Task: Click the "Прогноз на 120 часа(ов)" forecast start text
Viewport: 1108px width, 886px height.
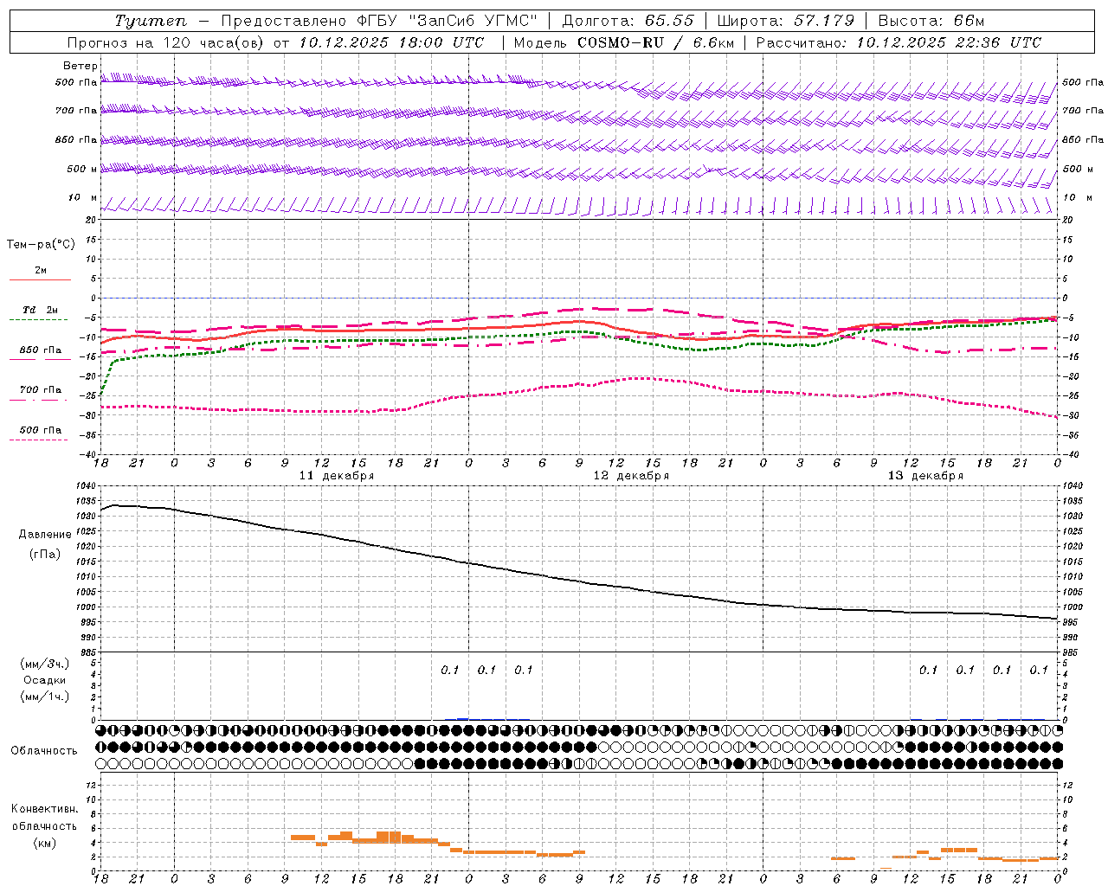Action: tap(166, 42)
